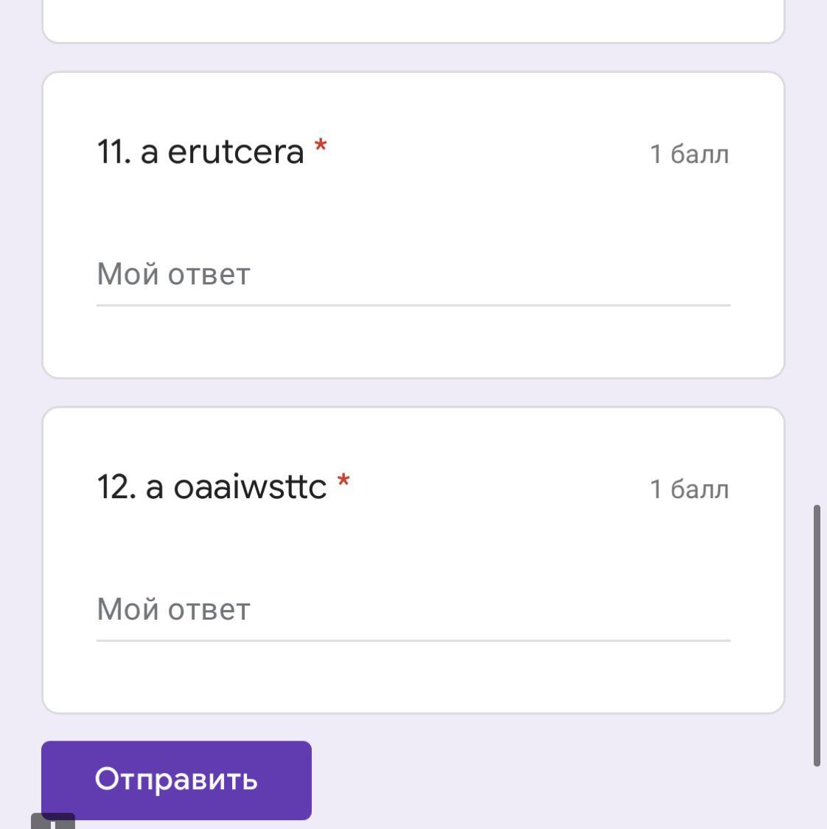Click the word 'erutcera' in question 11

pos(236,152)
